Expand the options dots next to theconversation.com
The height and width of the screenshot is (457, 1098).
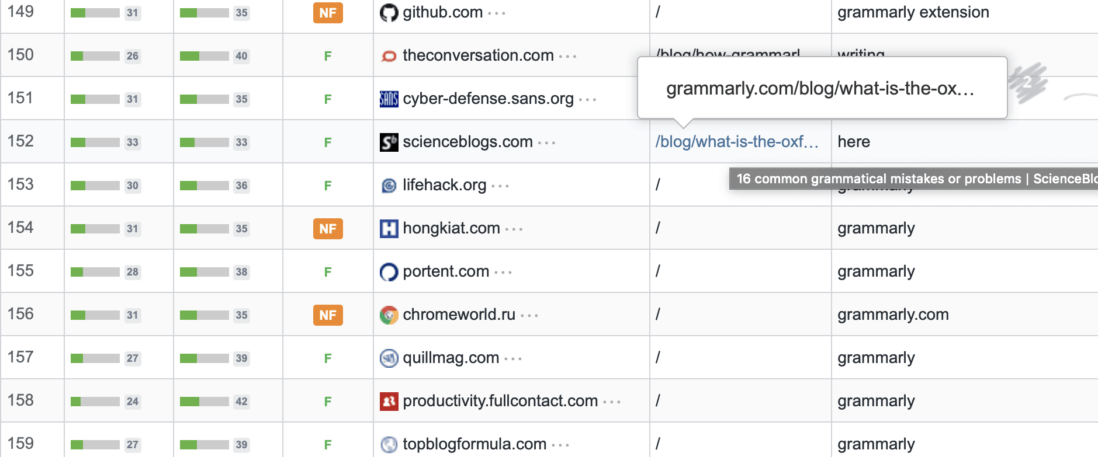567,57
